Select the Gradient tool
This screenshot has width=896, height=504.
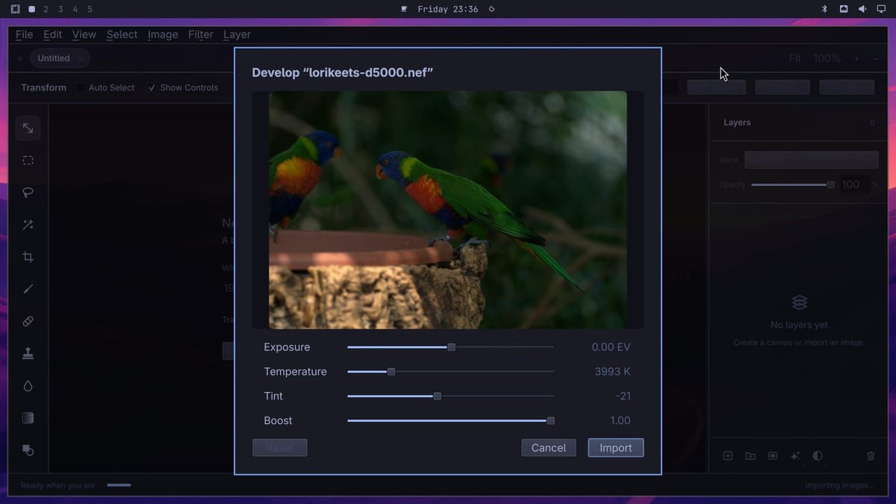(x=28, y=418)
